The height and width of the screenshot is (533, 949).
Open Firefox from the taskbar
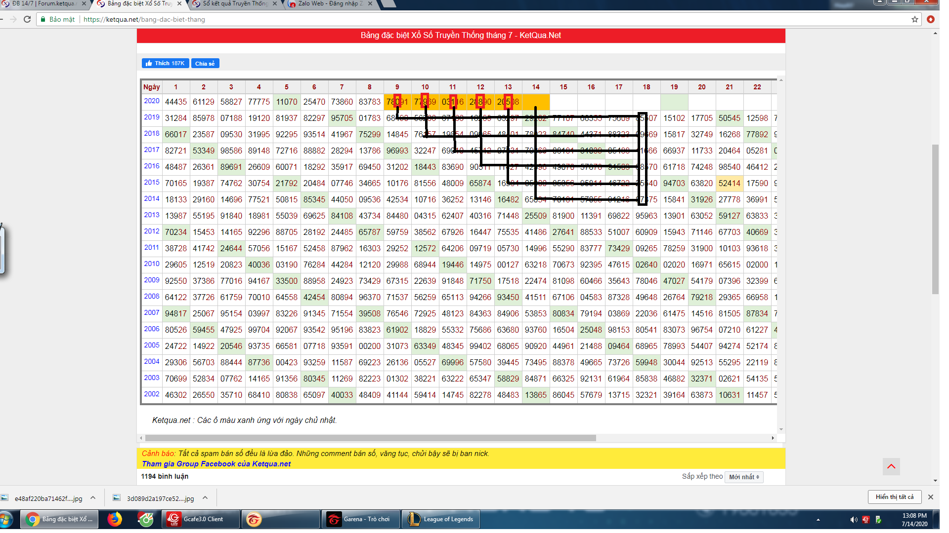click(115, 519)
